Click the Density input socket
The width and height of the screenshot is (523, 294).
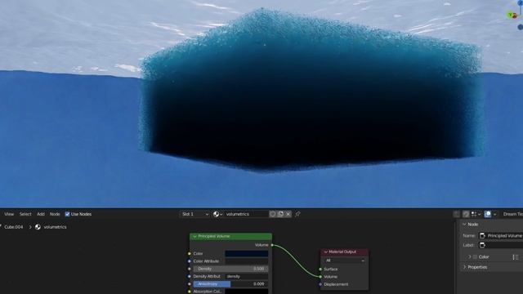point(190,269)
